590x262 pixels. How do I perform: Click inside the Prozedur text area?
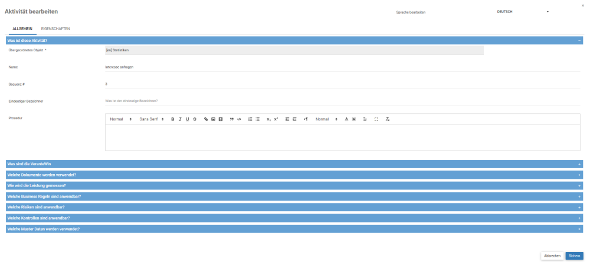pos(342,137)
